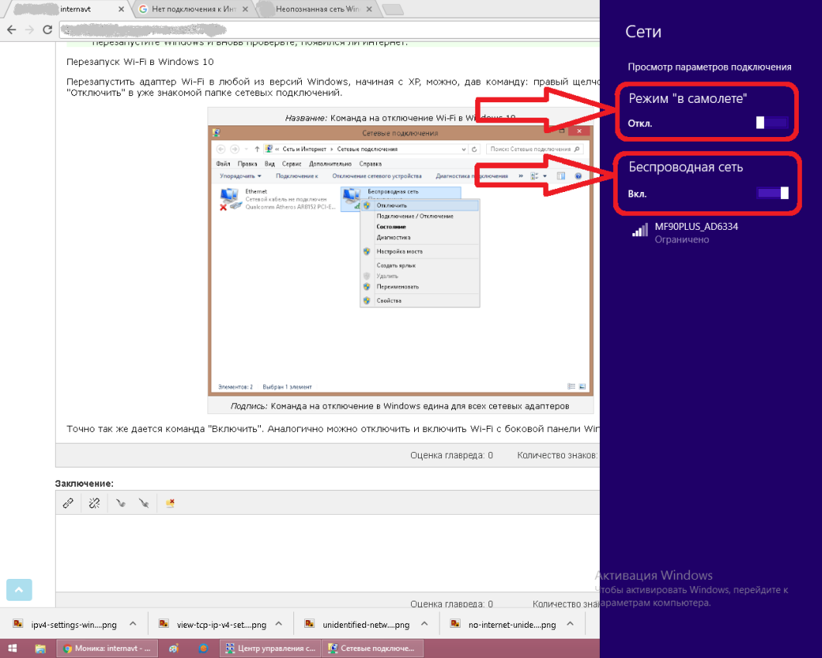Open the downloaded unidentified-netw png file

tap(358, 625)
